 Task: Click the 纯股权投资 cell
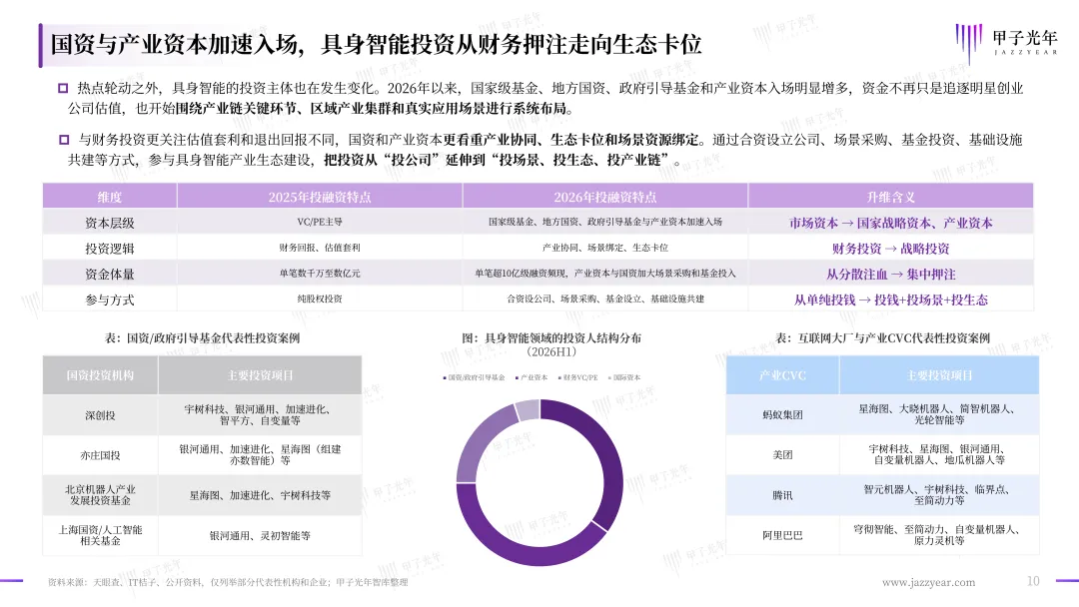[x=320, y=300]
